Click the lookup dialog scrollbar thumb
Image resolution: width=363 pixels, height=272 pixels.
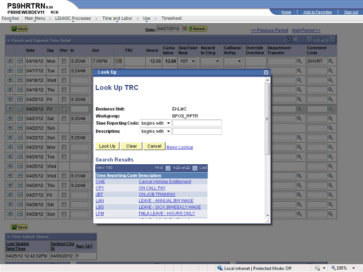pyautogui.click(x=267, y=119)
